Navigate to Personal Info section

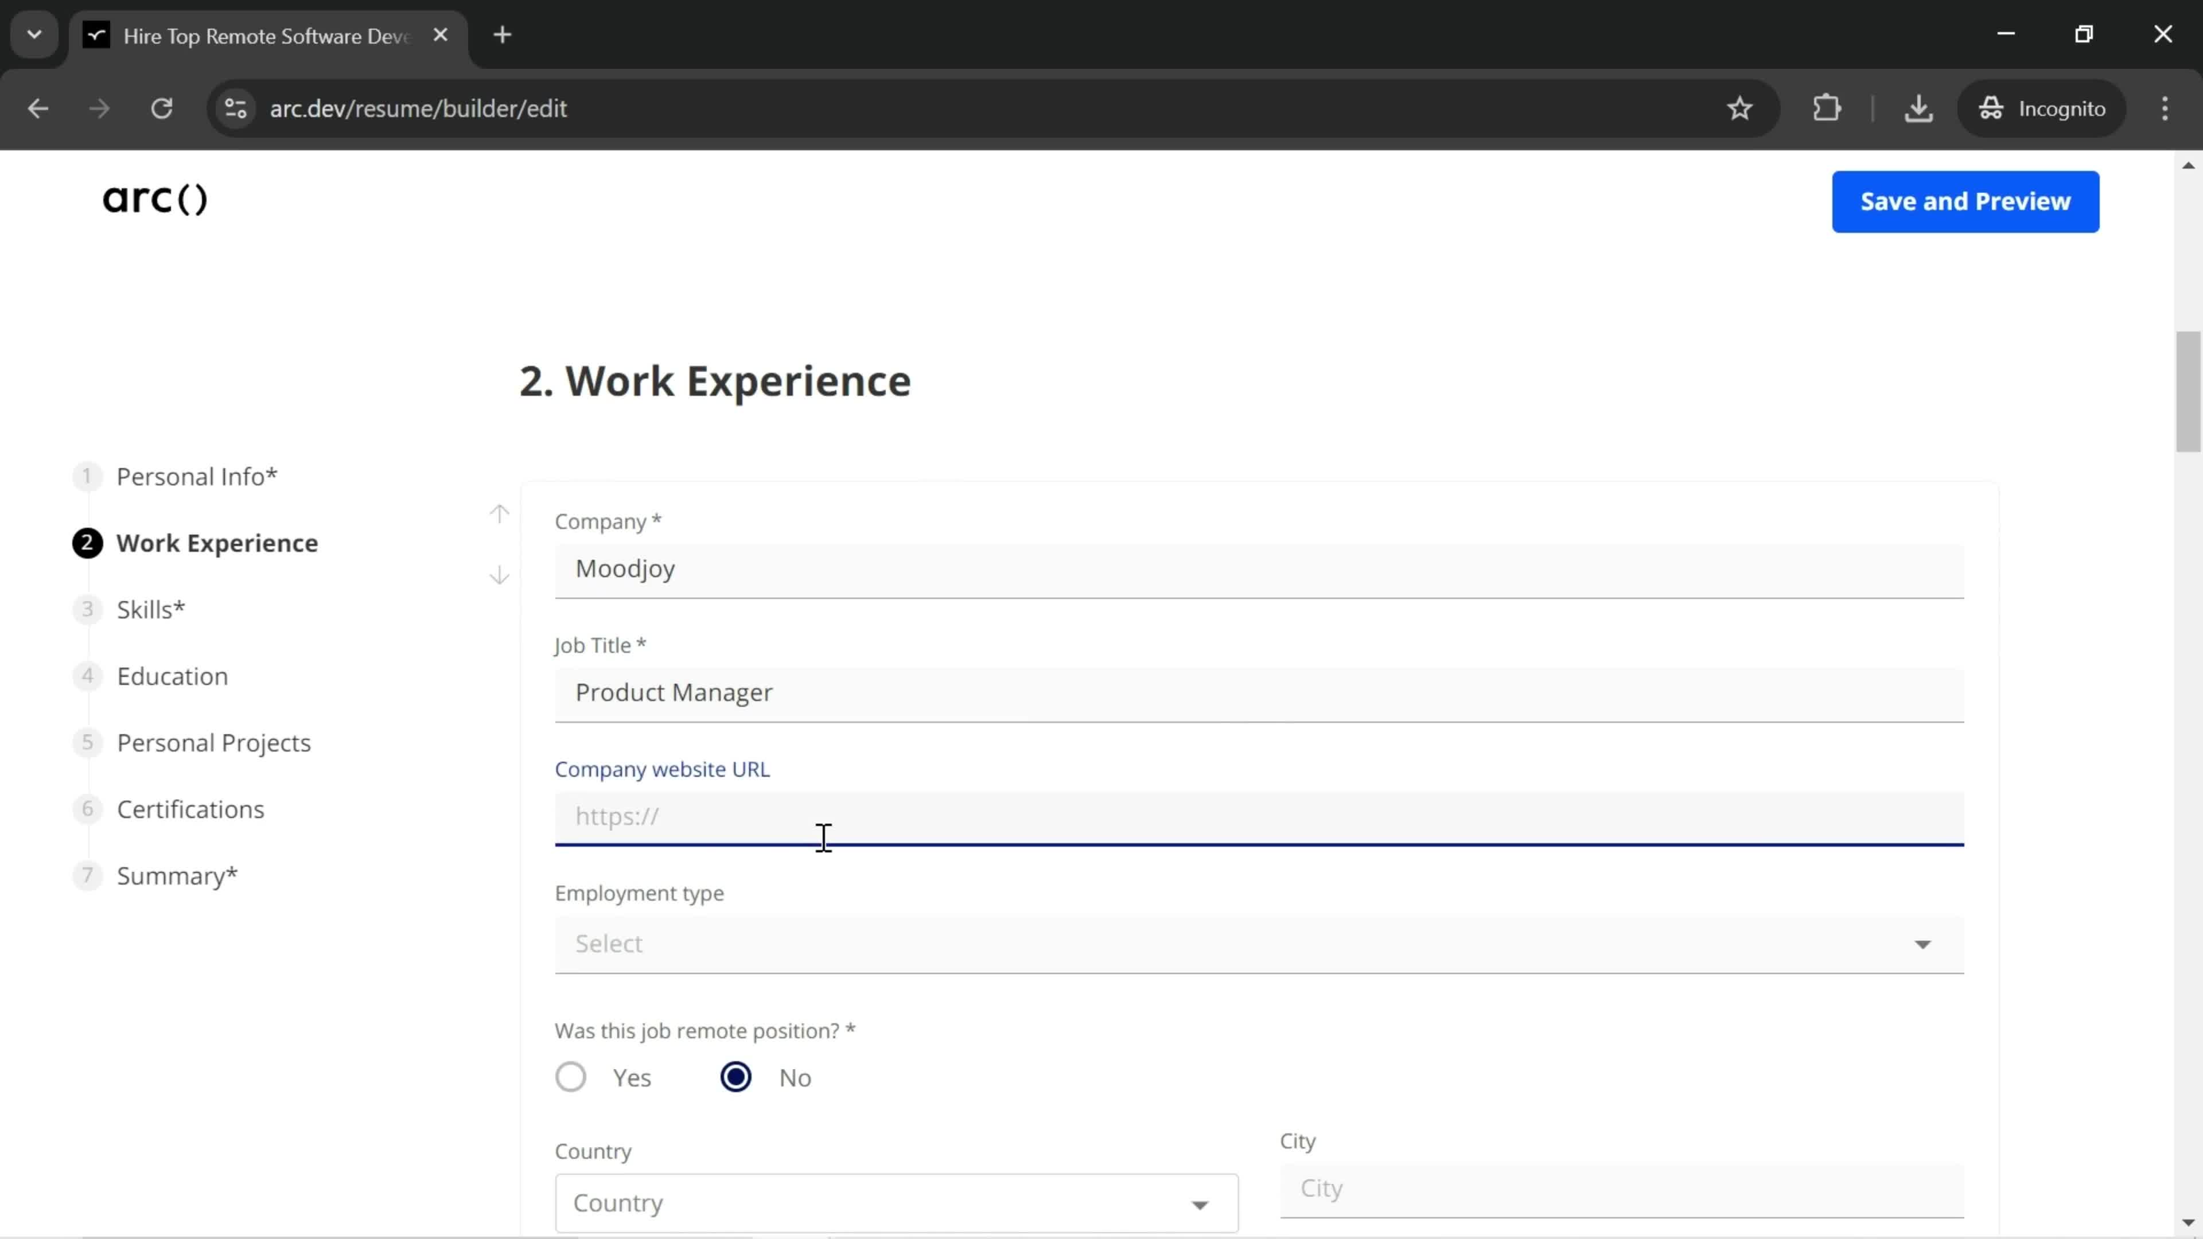[197, 475]
